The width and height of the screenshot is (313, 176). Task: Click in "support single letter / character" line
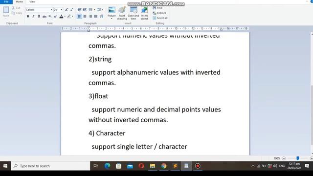click(139, 147)
